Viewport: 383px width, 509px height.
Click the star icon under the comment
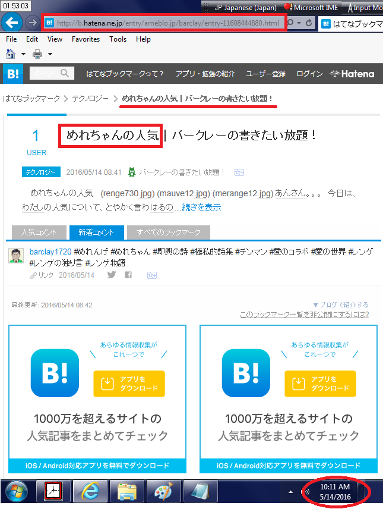coord(152,275)
